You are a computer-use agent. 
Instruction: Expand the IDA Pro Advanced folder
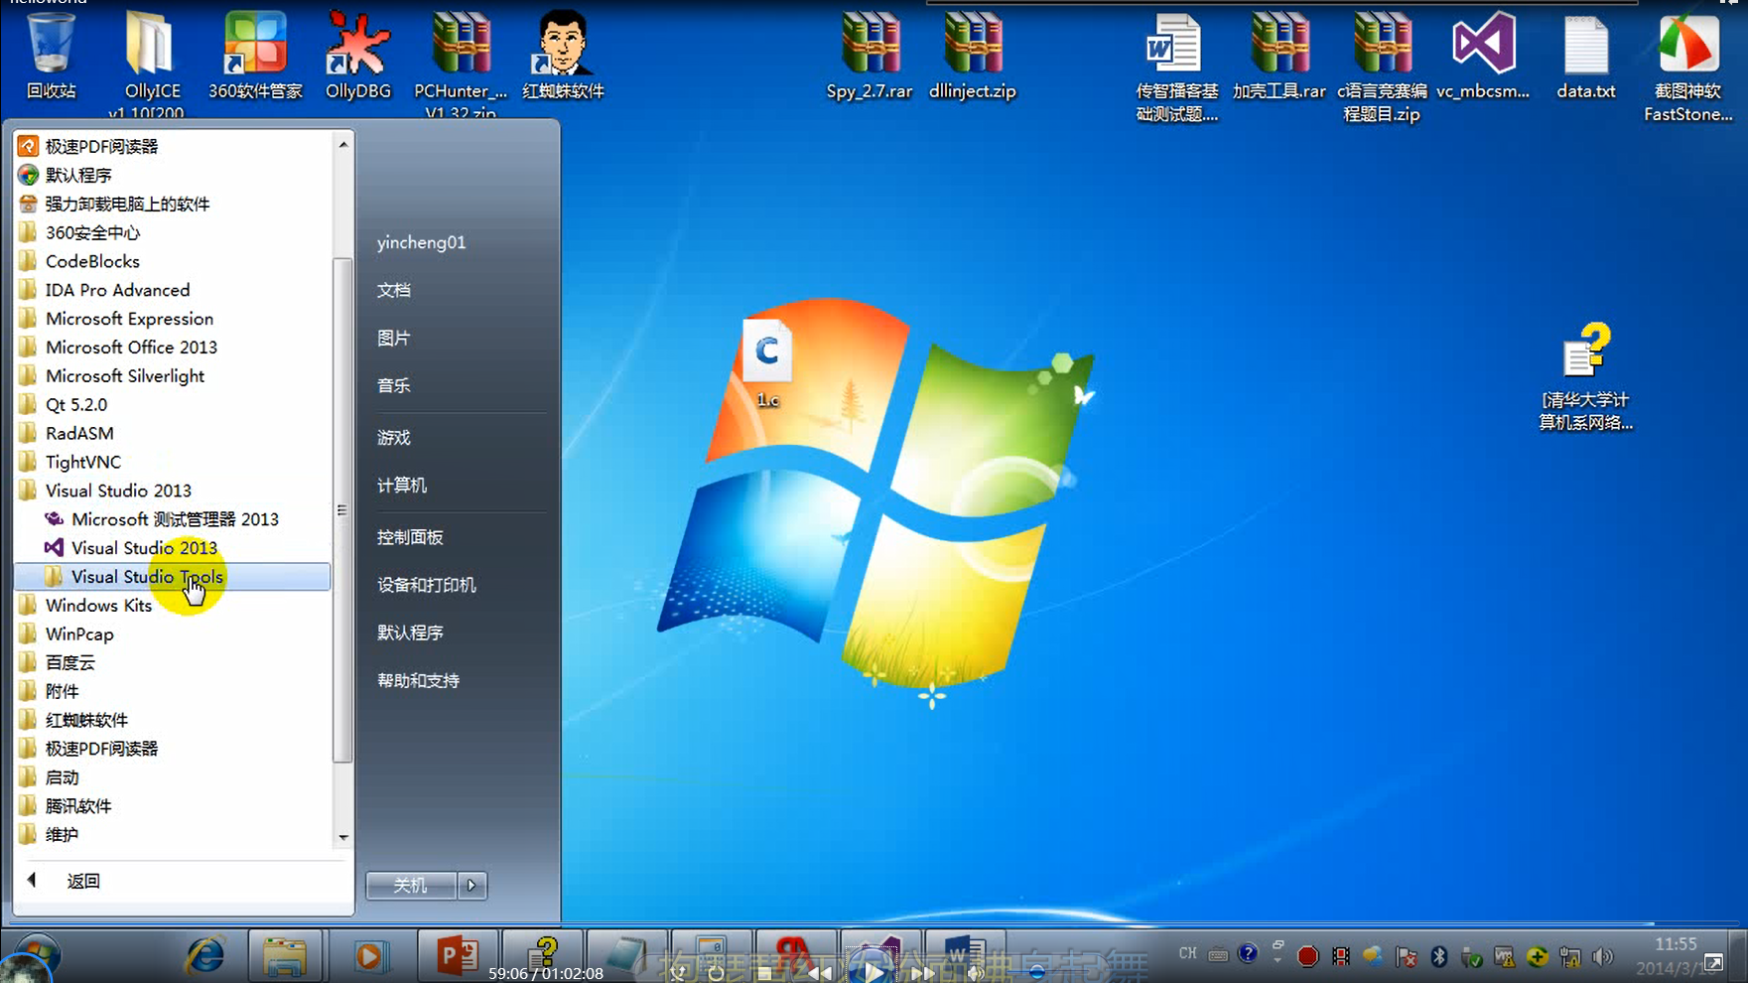coord(173,290)
